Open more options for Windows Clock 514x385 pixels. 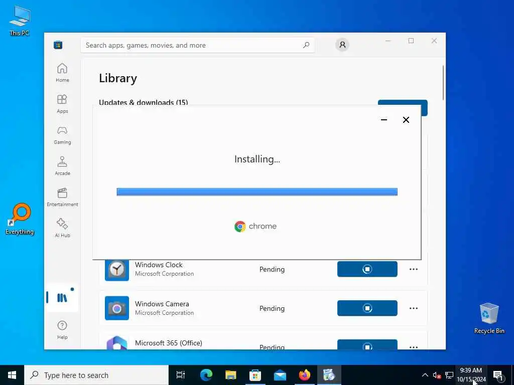click(414, 269)
